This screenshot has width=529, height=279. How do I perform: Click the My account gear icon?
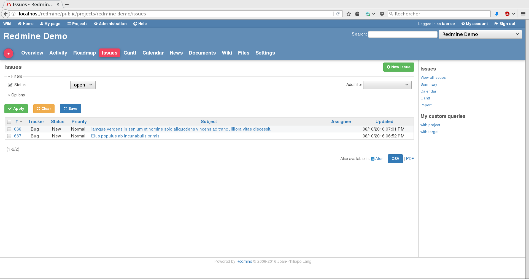click(x=463, y=24)
